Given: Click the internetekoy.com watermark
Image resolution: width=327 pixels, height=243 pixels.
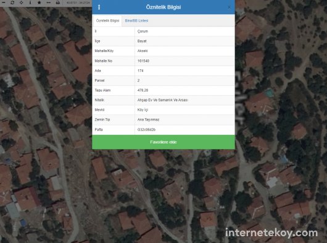Looking at the screenshot, I should 271,233.
